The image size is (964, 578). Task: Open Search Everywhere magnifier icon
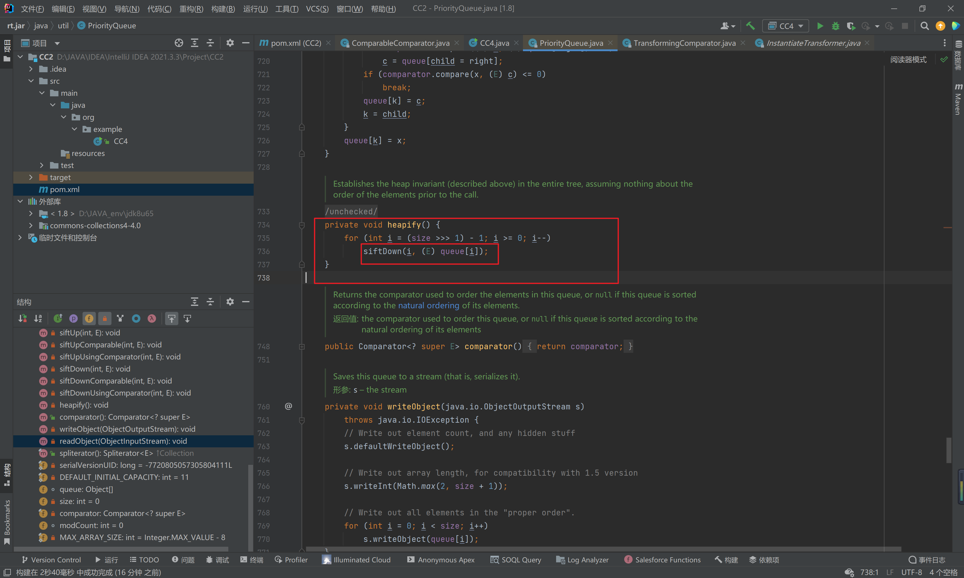[924, 26]
